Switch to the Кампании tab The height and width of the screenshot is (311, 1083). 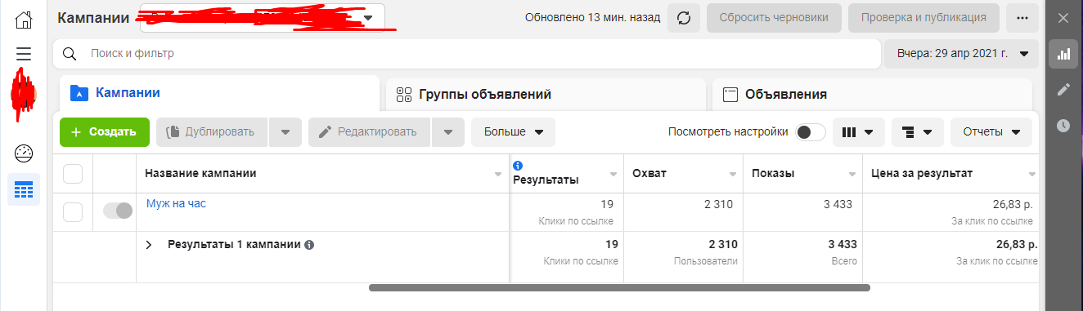click(219, 93)
